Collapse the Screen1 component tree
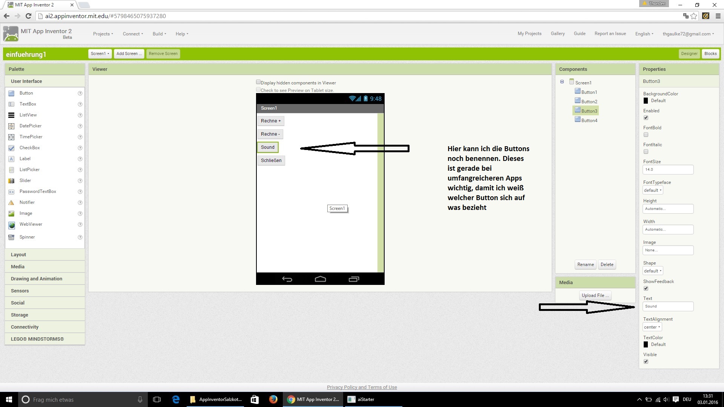 click(562, 82)
